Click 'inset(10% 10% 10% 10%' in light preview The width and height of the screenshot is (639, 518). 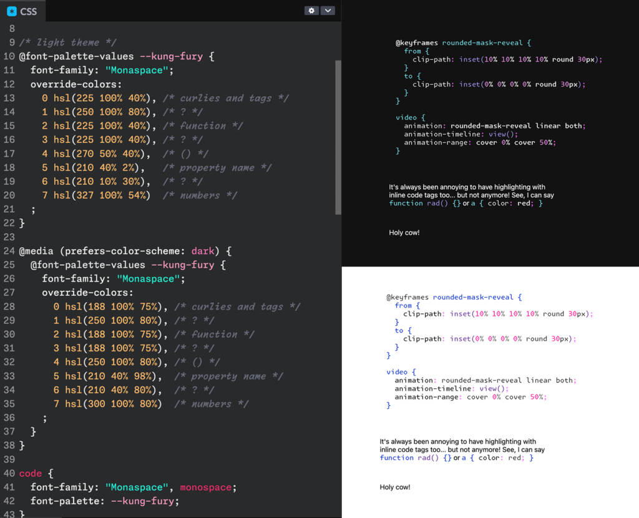pos(494,314)
